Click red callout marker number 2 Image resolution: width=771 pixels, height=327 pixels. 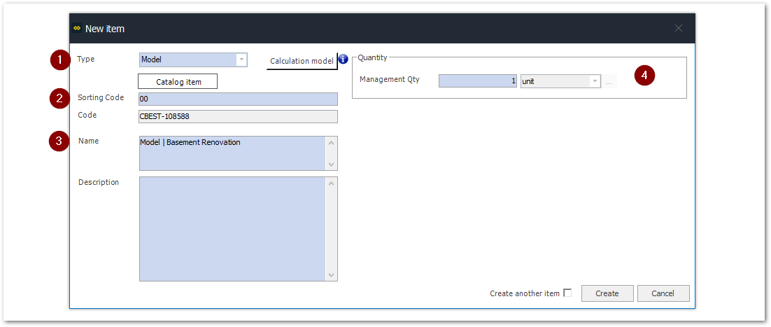60,99
